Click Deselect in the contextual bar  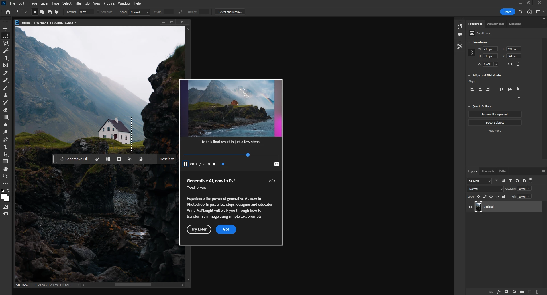167,159
